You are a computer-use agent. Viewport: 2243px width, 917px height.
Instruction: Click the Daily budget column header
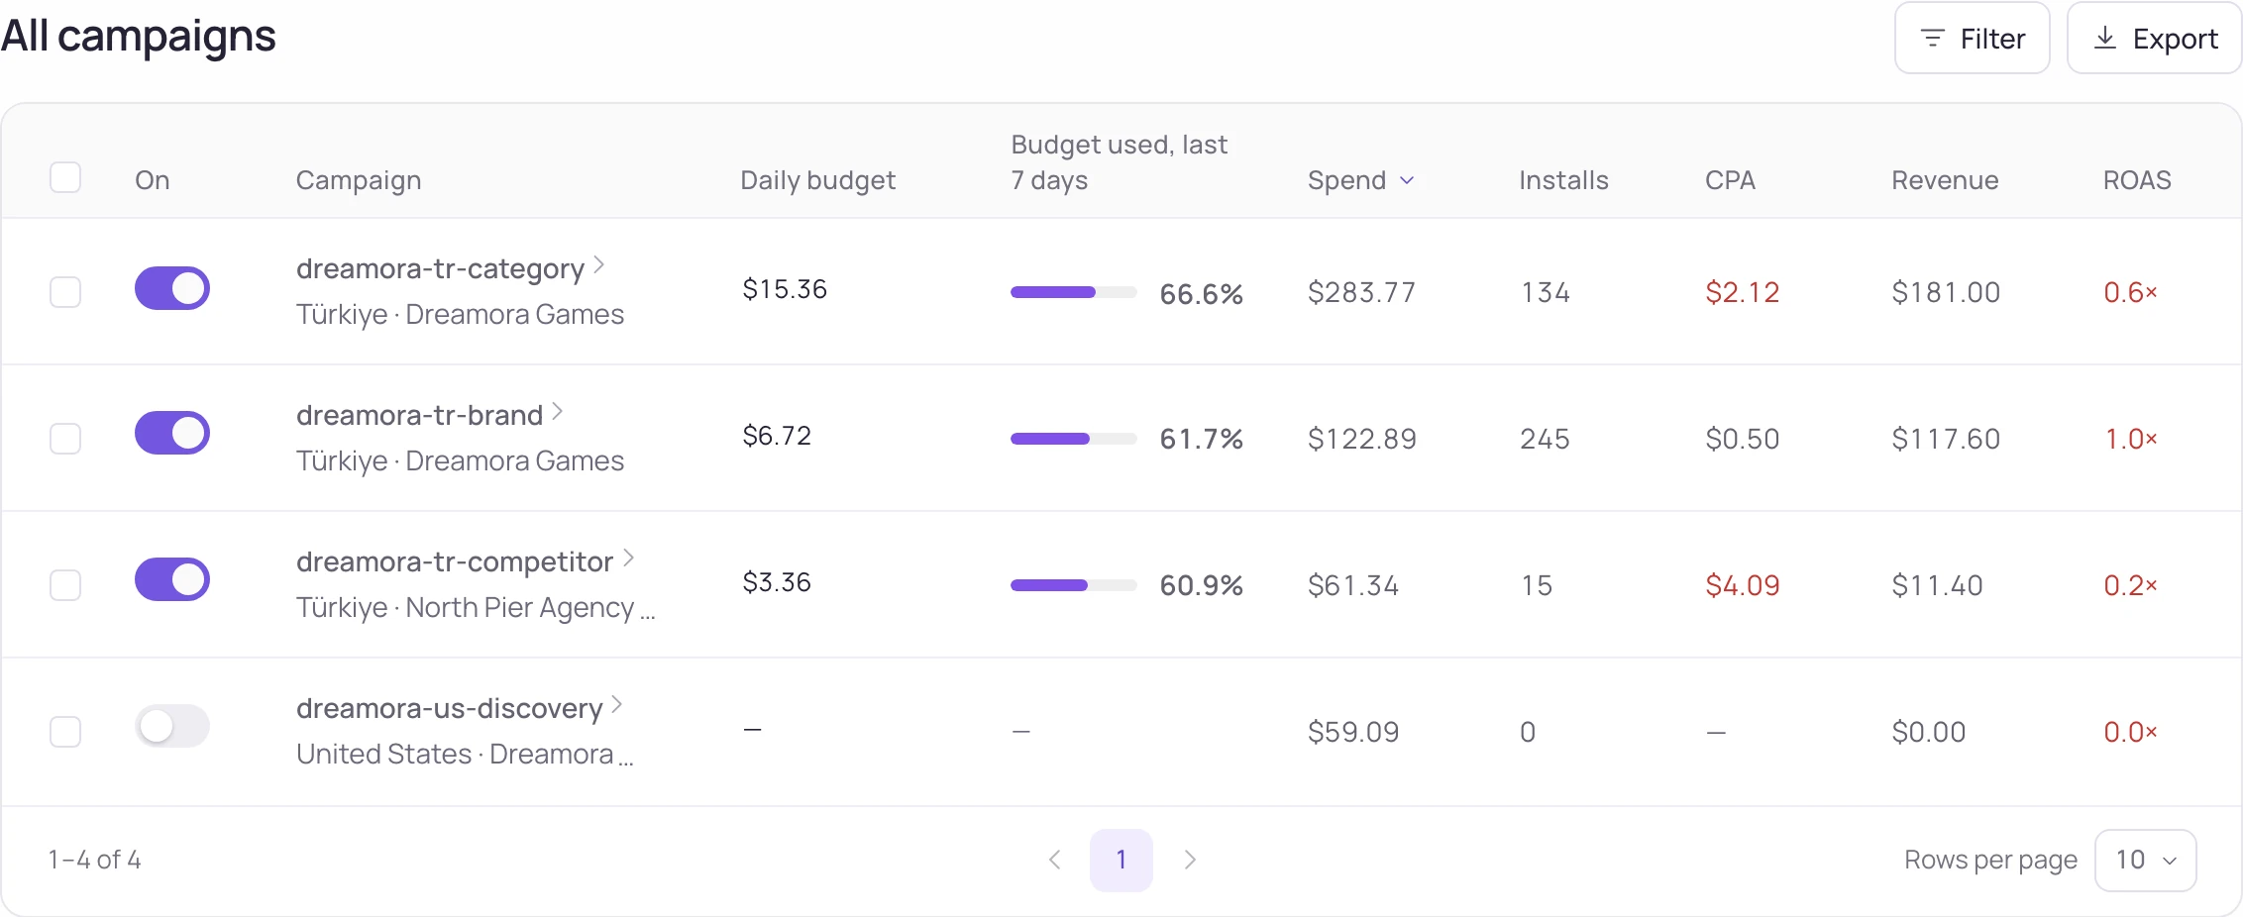(817, 180)
